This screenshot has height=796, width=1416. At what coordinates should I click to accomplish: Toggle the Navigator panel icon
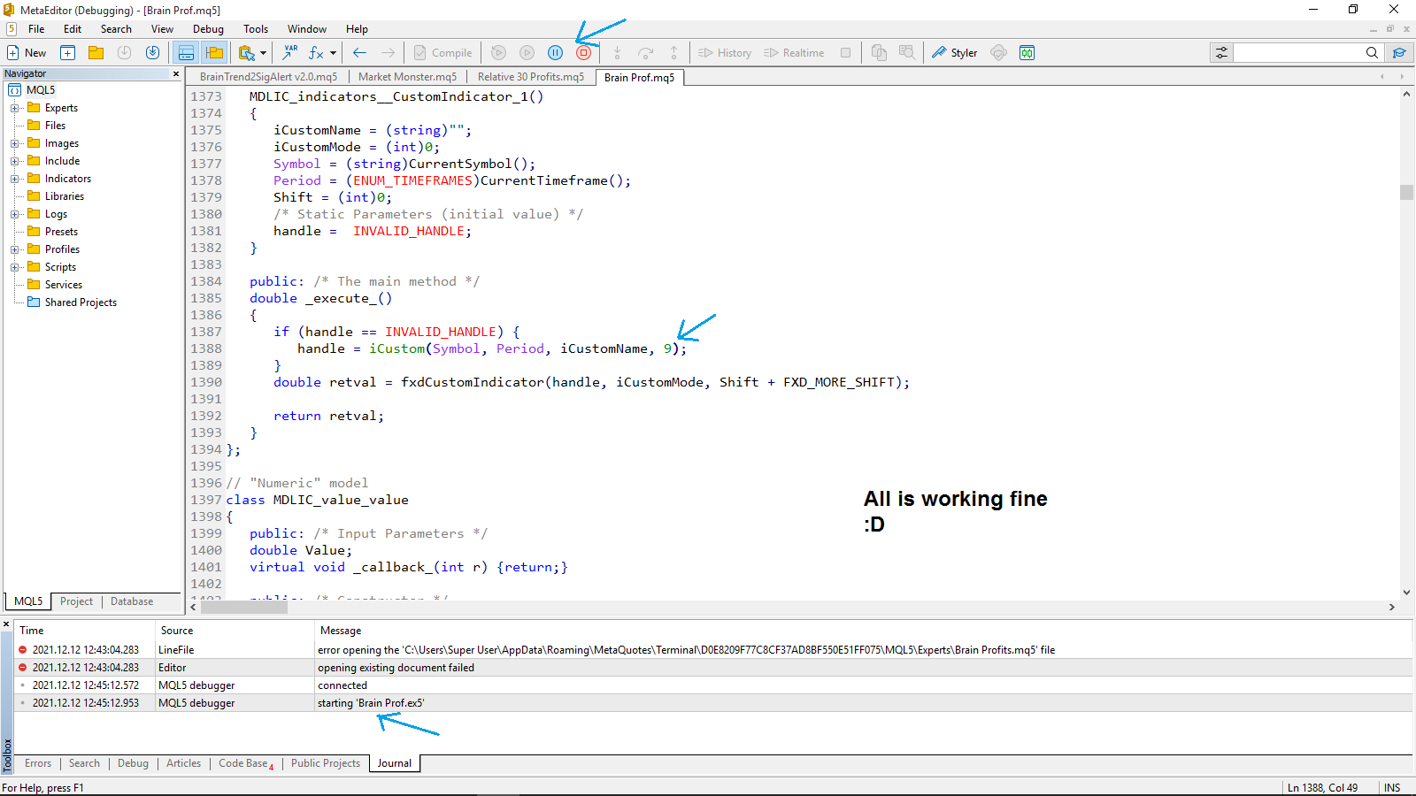(214, 52)
